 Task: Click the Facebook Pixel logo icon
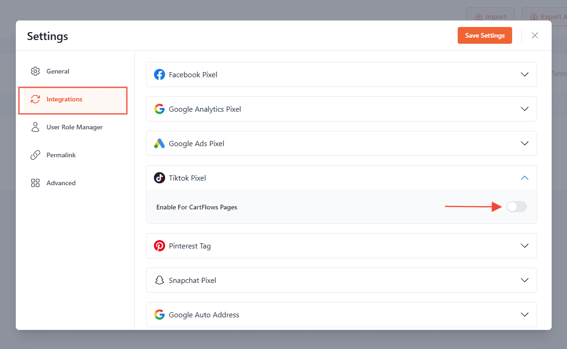(x=160, y=74)
